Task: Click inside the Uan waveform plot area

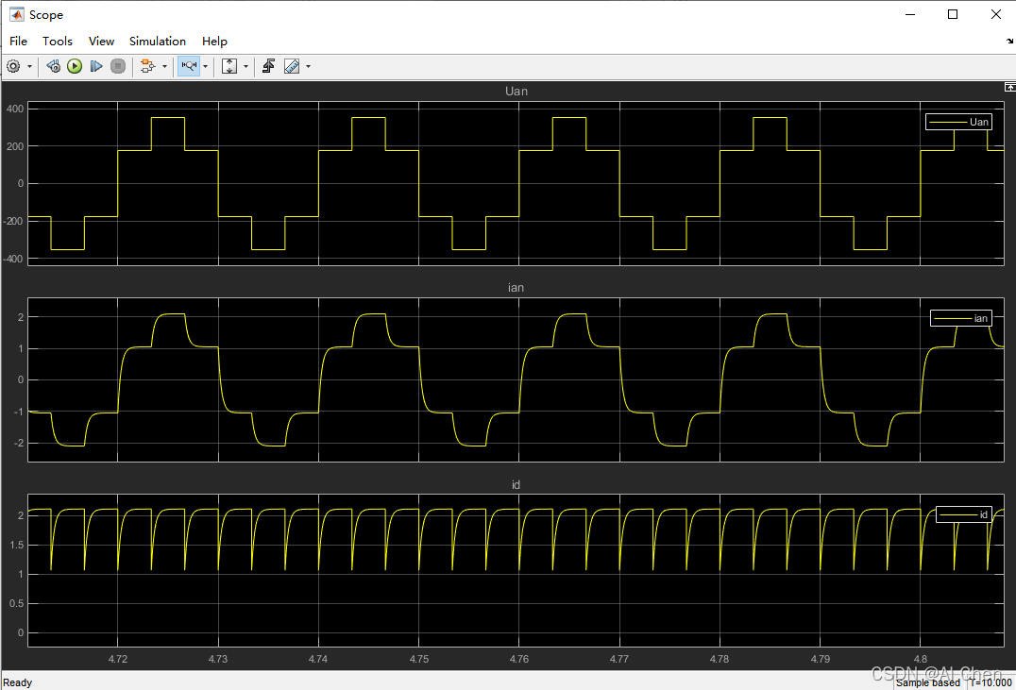Action: [516, 183]
